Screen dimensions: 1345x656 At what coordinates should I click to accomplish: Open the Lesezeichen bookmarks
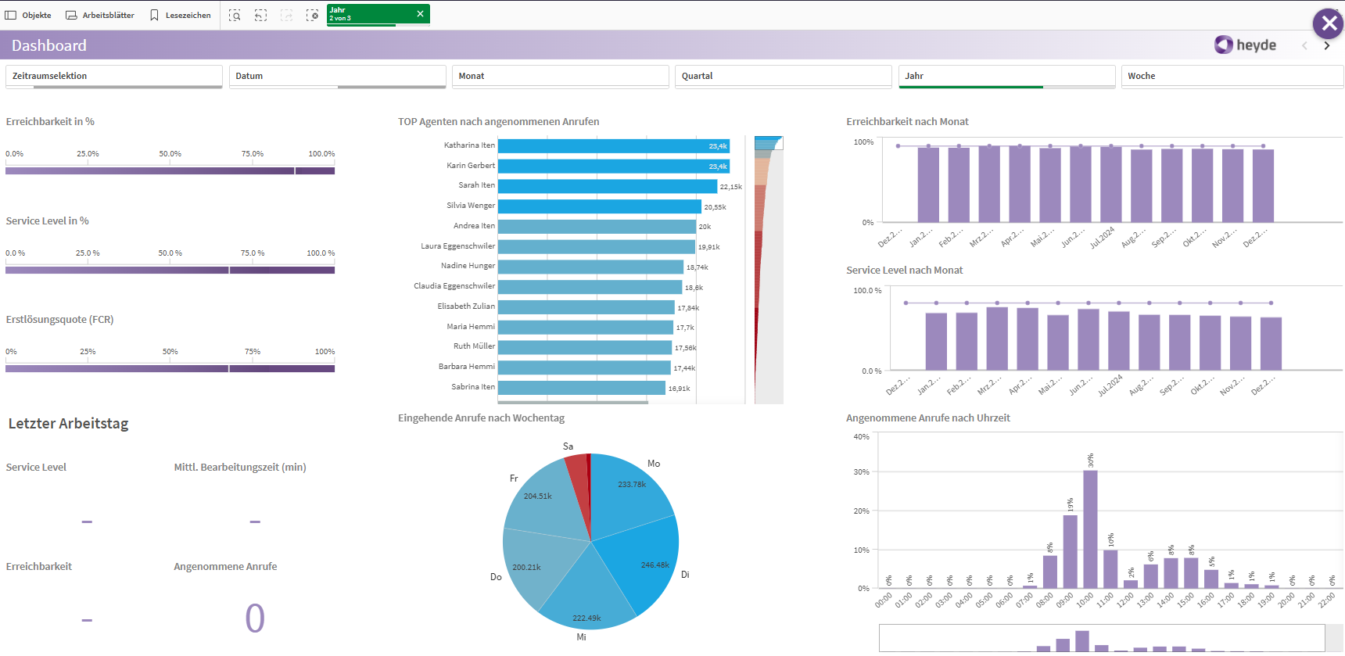coord(180,15)
